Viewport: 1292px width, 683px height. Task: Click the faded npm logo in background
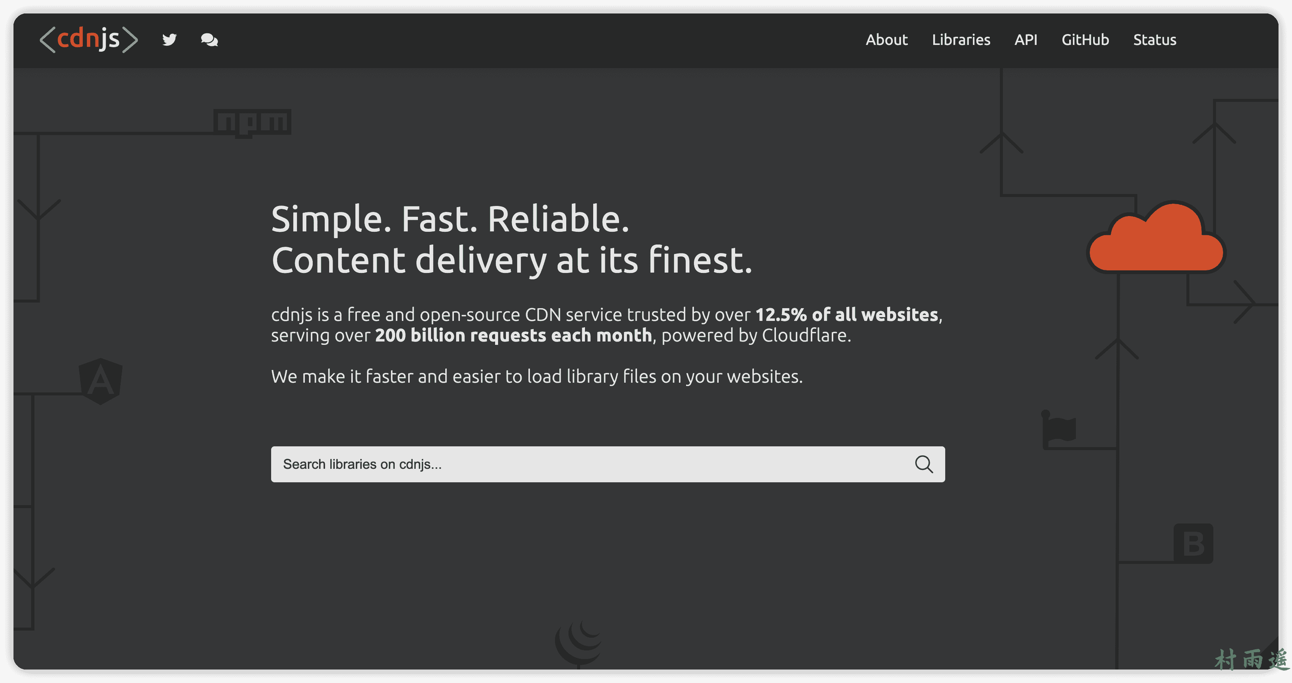click(x=252, y=122)
